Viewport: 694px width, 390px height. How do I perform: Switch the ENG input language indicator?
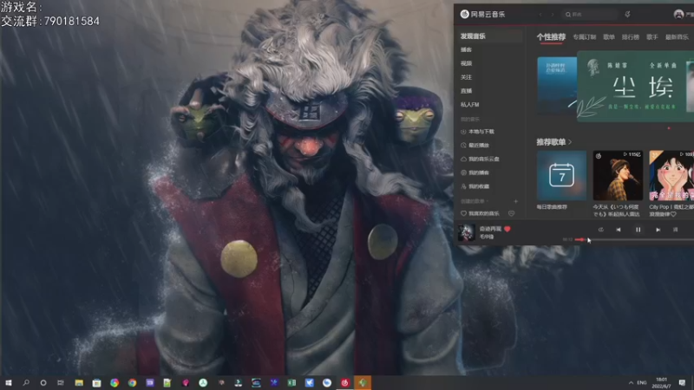tap(642, 383)
